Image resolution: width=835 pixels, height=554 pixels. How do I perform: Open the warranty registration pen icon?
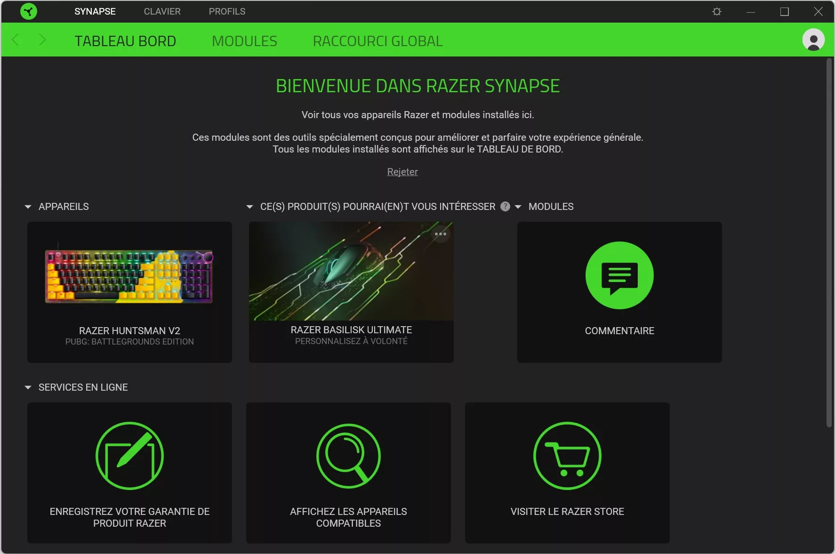pyautogui.click(x=129, y=456)
